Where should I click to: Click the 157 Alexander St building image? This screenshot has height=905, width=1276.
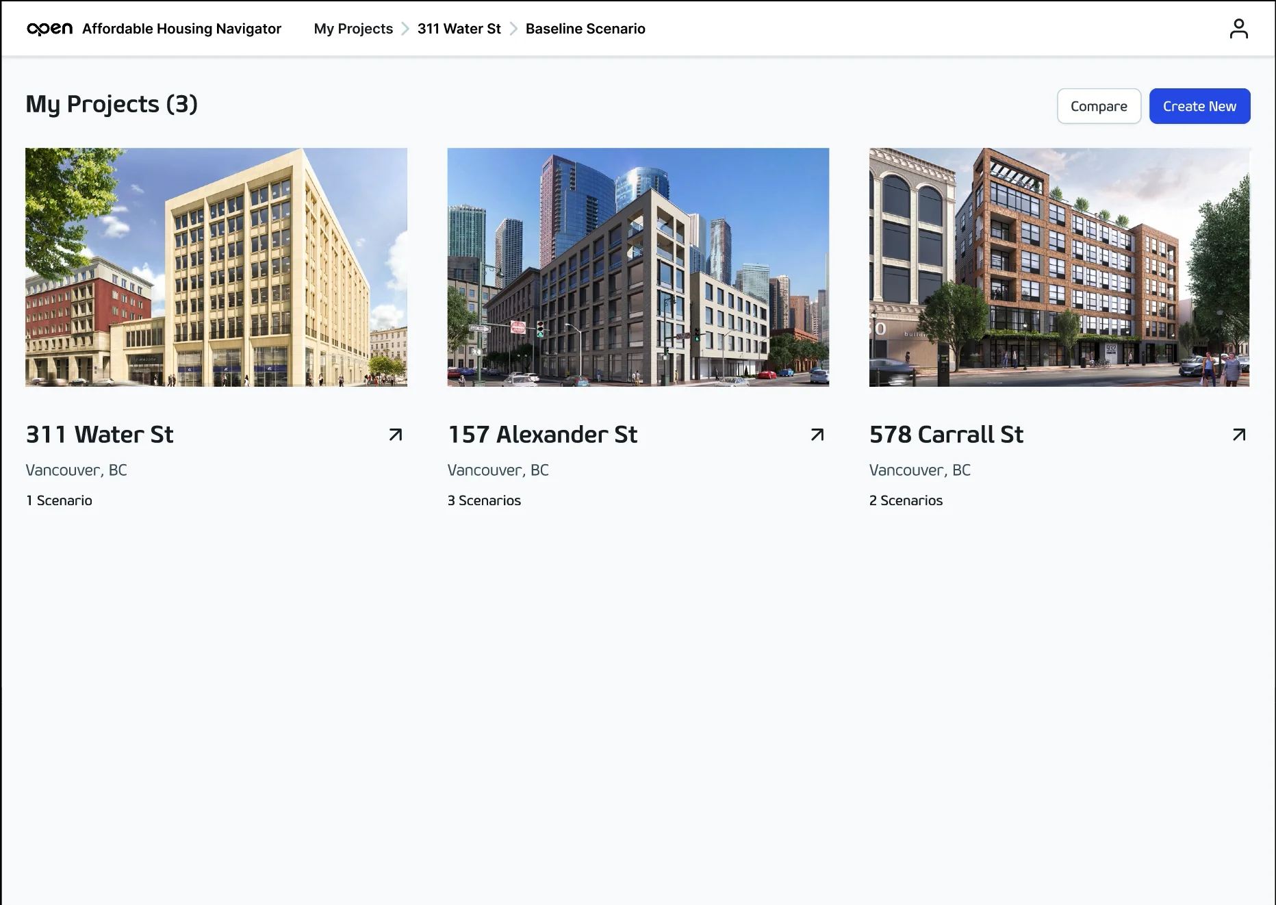[637, 267]
